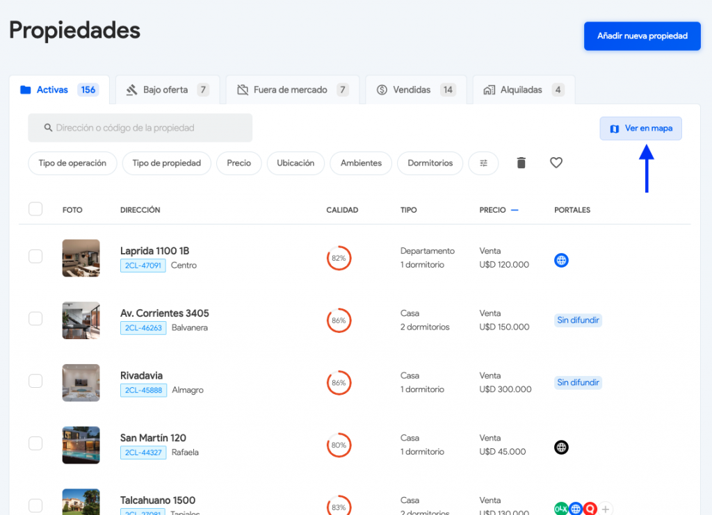Click the Ver en mapa button
712x515 pixels.
coord(640,129)
